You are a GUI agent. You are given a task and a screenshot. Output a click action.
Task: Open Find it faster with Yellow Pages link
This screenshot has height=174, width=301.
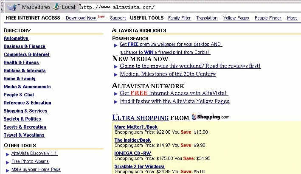pos(174,101)
